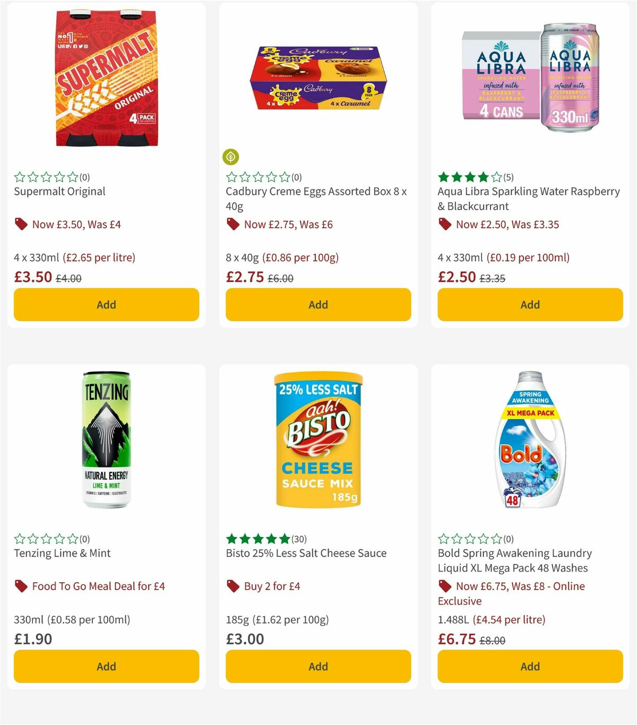Click the red offer tag icon beside Supermalt discount
Image resolution: width=637 pixels, height=725 pixels.
[21, 224]
